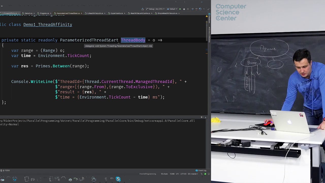This screenshot has height=183, width=325.
Task: Click Primes.Between(range) call in code
Action: (x=61, y=66)
